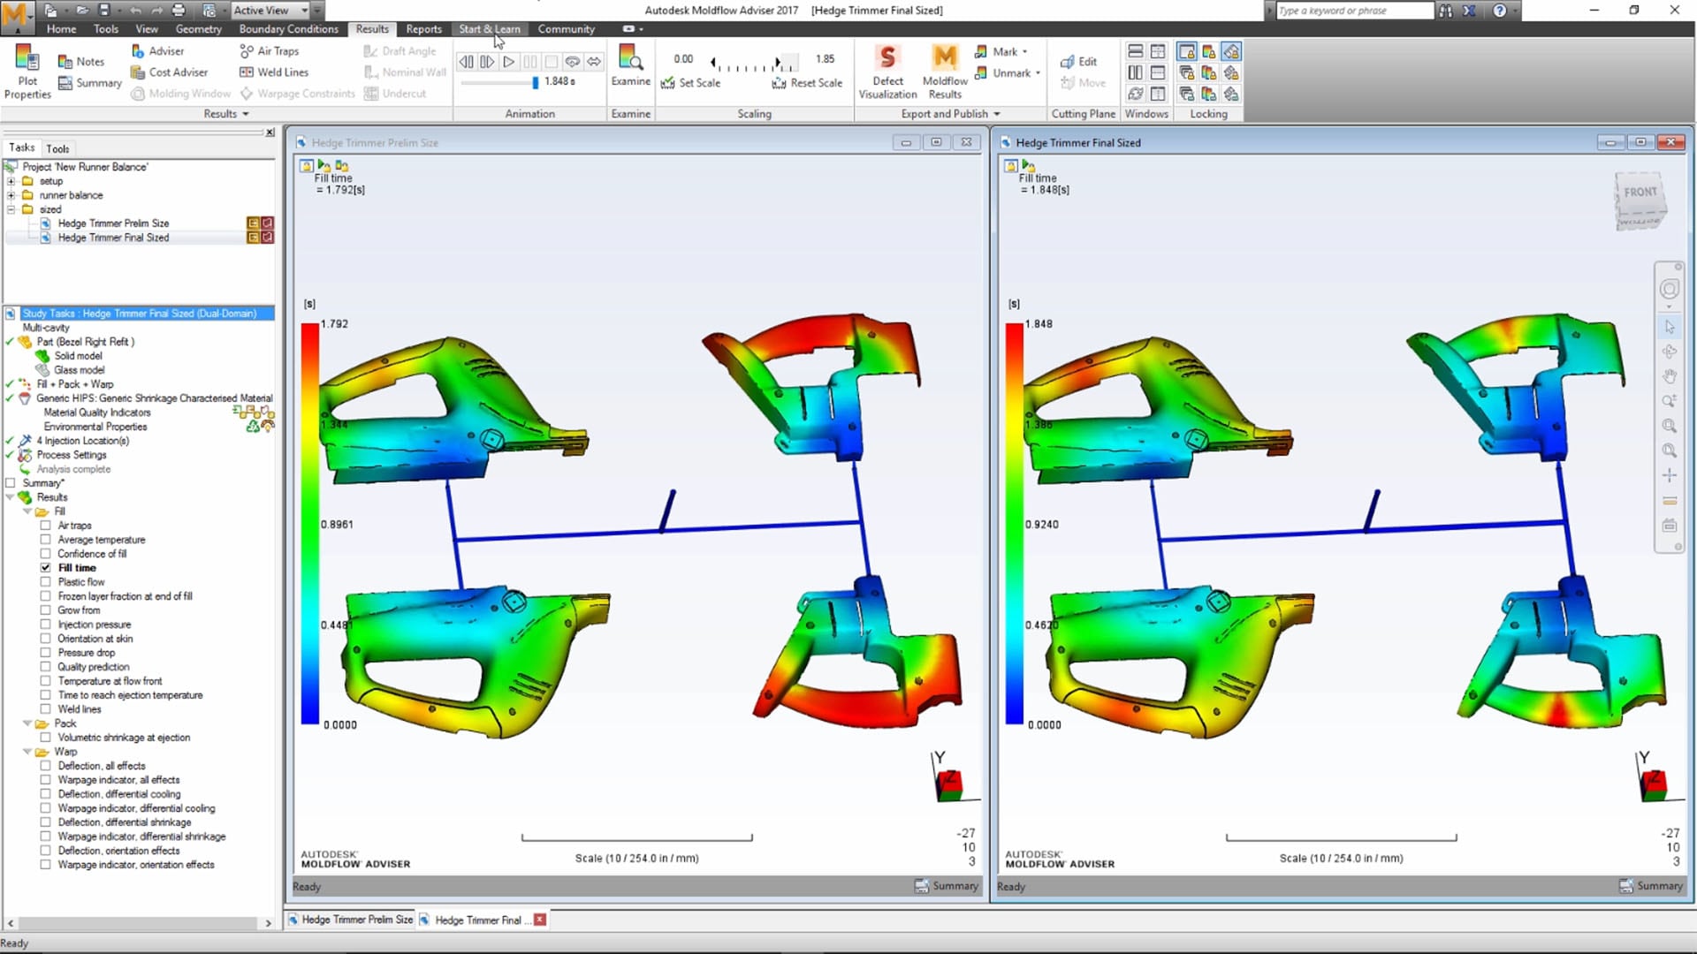
Task: Click the Weld Lines ribbon icon
Action: (274, 72)
